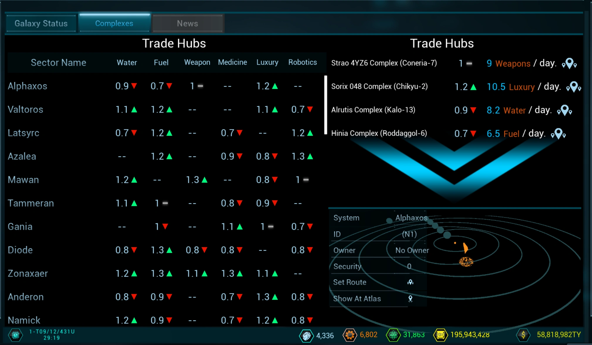Select the Zonaxaer sector name
The image size is (592, 345).
pyautogui.click(x=28, y=274)
